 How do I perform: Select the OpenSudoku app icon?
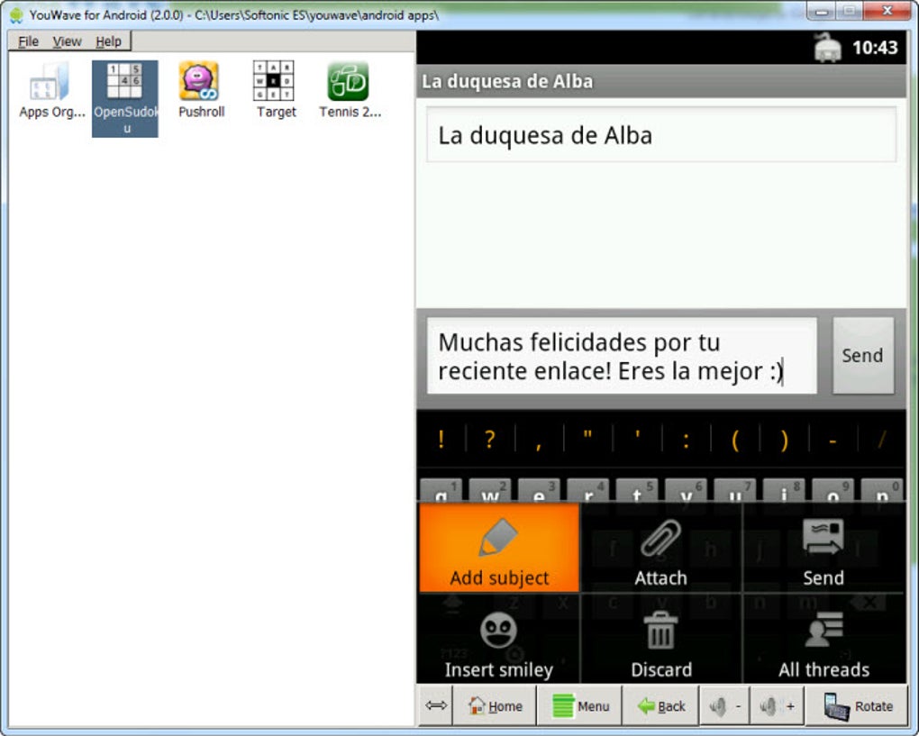coord(125,98)
